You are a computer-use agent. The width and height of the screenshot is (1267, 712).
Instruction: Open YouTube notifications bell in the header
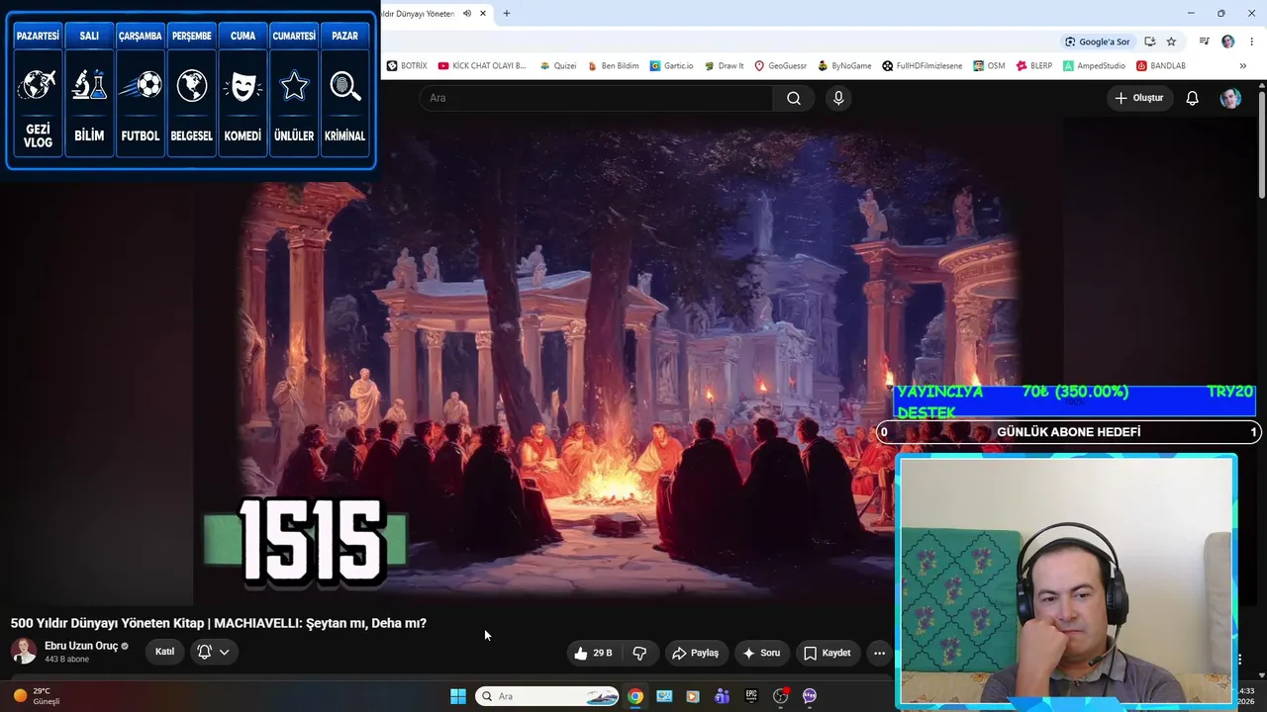1193,98
